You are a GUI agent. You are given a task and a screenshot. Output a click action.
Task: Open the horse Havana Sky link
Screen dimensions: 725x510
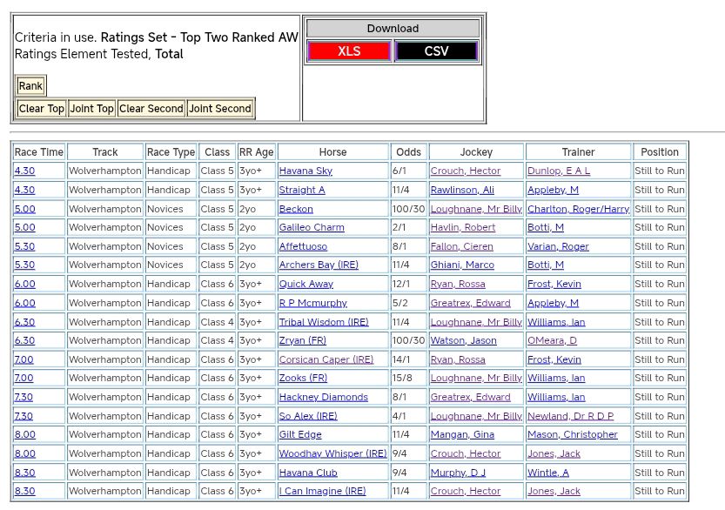(305, 171)
